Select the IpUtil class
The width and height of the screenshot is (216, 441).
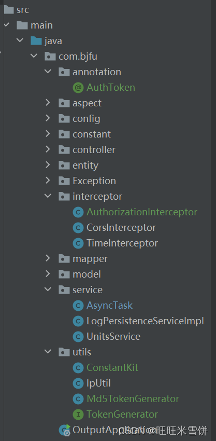coord(98,383)
